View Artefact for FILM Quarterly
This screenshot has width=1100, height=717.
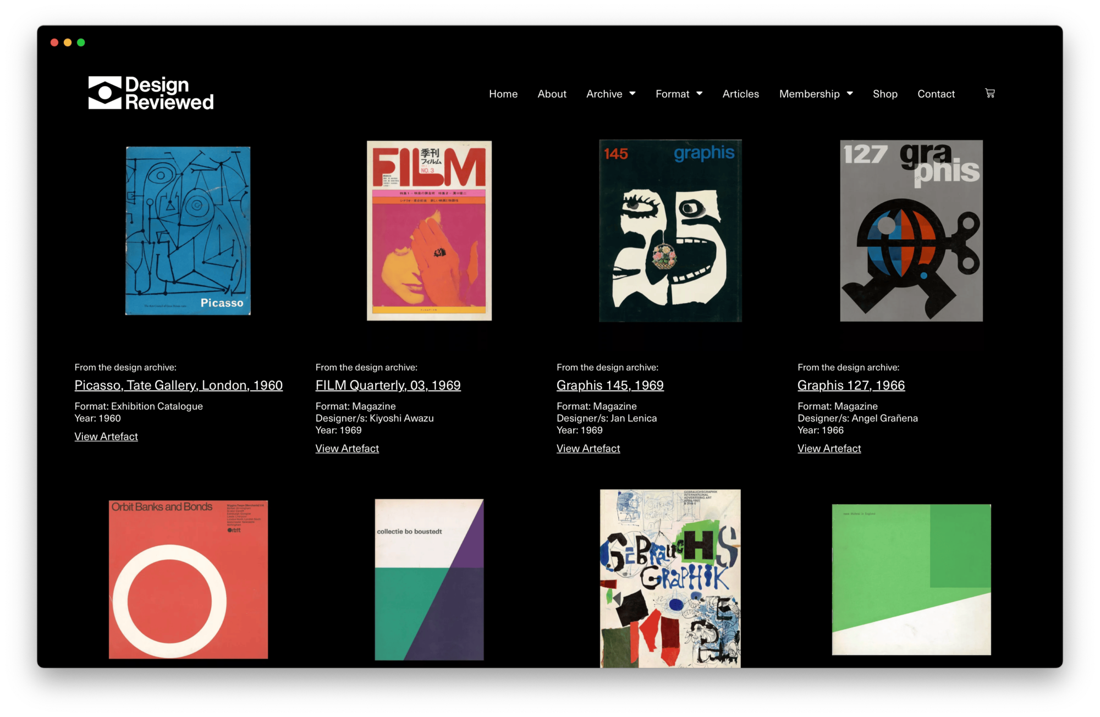click(347, 449)
